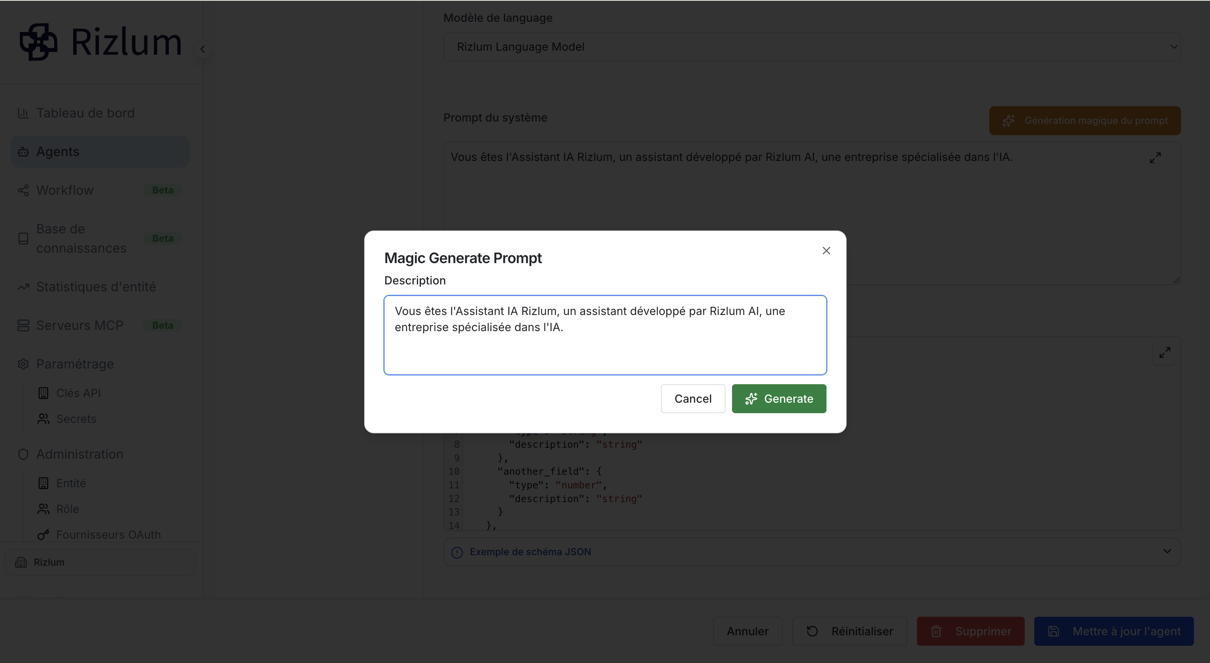This screenshot has height=663, width=1210.
Task: Click the Fournisseurs OAuth key icon
Action: click(43, 535)
